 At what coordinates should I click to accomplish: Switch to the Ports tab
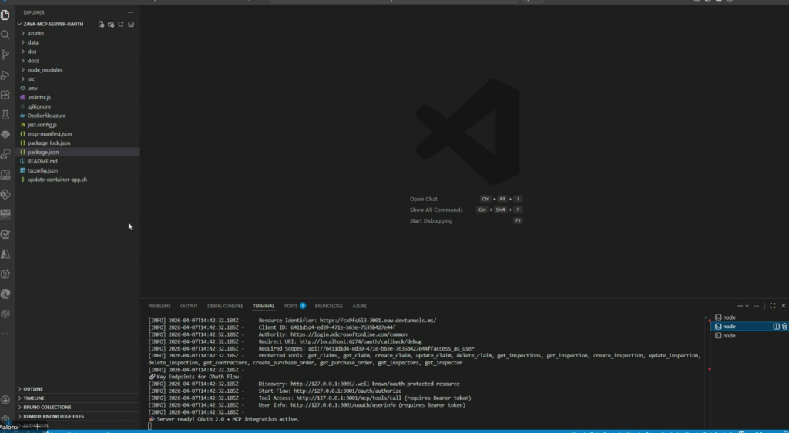click(x=290, y=306)
